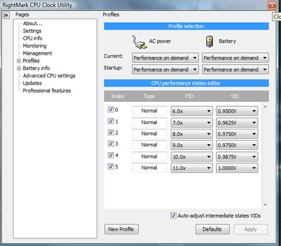Image resolution: width=281 pixels, height=246 pixels.
Task: Open Advanced CPU settings page
Action: [x=49, y=76]
